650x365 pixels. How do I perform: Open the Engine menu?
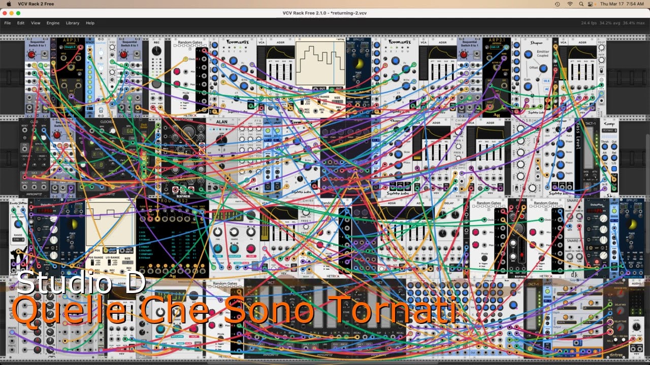click(53, 23)
